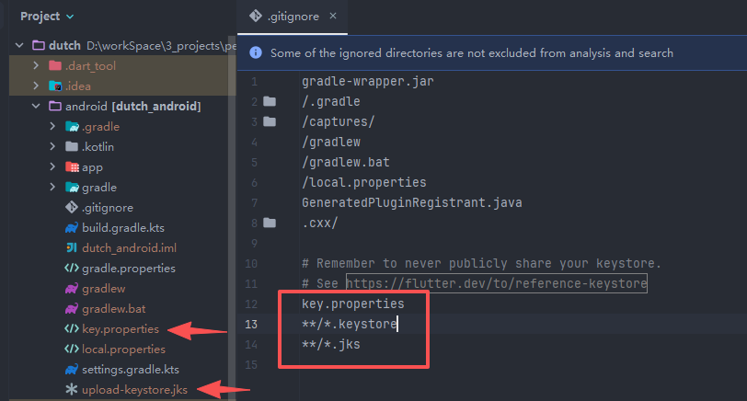Click the upload-keystore.jks file icon
This screenshot has width=747, height=401.
(x=71, y=389)
